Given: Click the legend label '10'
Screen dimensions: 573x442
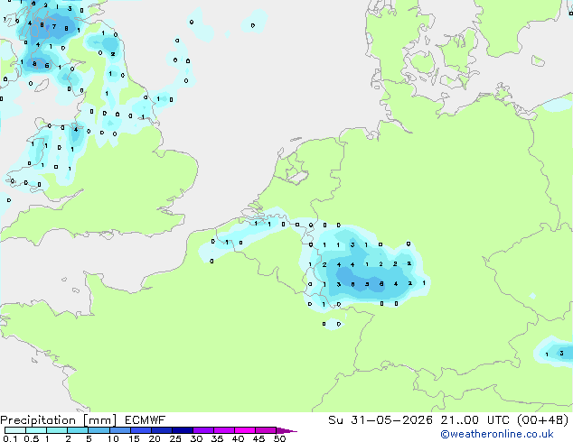Looking at the screenshot, I should (x=113, y=438).
